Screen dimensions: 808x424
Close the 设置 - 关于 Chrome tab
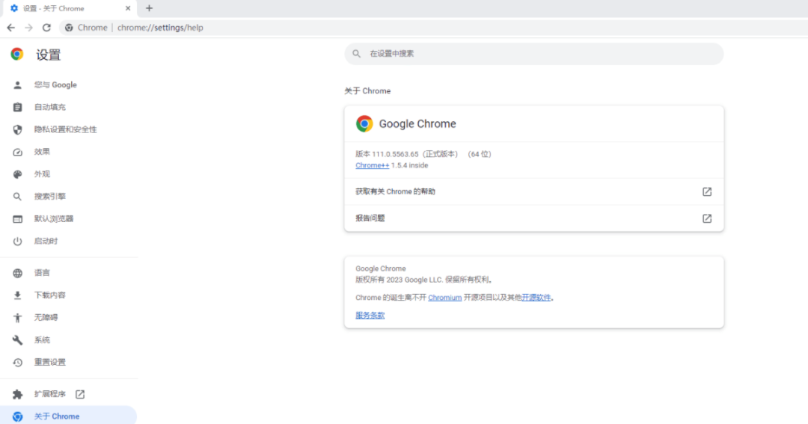pyautogui.click(x=128, y=8)
